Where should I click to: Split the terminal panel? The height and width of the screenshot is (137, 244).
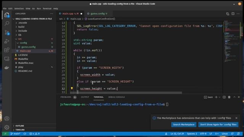[x=224, y=97]
